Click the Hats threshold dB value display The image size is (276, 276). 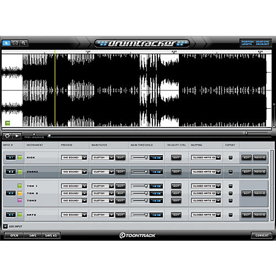[156, 215]
